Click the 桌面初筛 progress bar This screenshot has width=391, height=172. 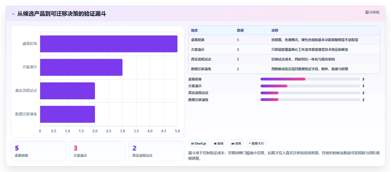tap(310, 79)
